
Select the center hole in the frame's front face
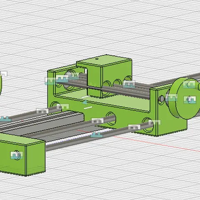click(x=111, y=118)
